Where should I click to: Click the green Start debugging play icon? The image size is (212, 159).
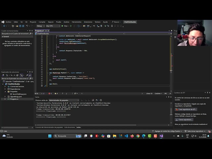click(x=62, y=26)
